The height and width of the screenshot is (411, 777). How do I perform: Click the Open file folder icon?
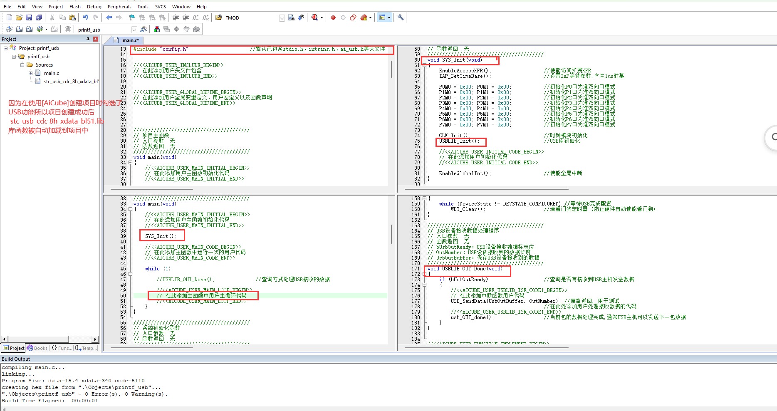(x=19, y=17)
